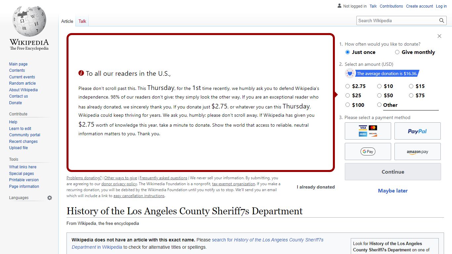452x254 pixels.
Task: Click I already donated
Action: point(316,187)
